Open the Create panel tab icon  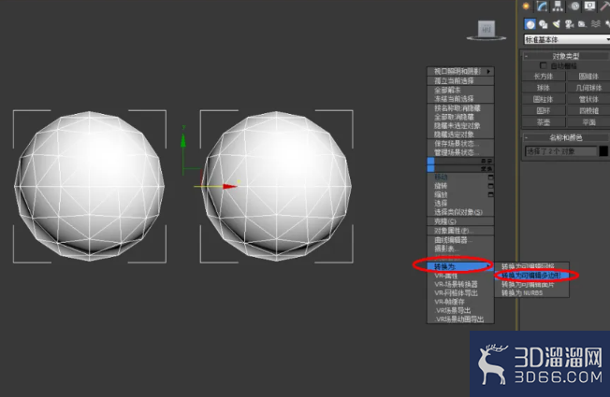click(526, 6)
